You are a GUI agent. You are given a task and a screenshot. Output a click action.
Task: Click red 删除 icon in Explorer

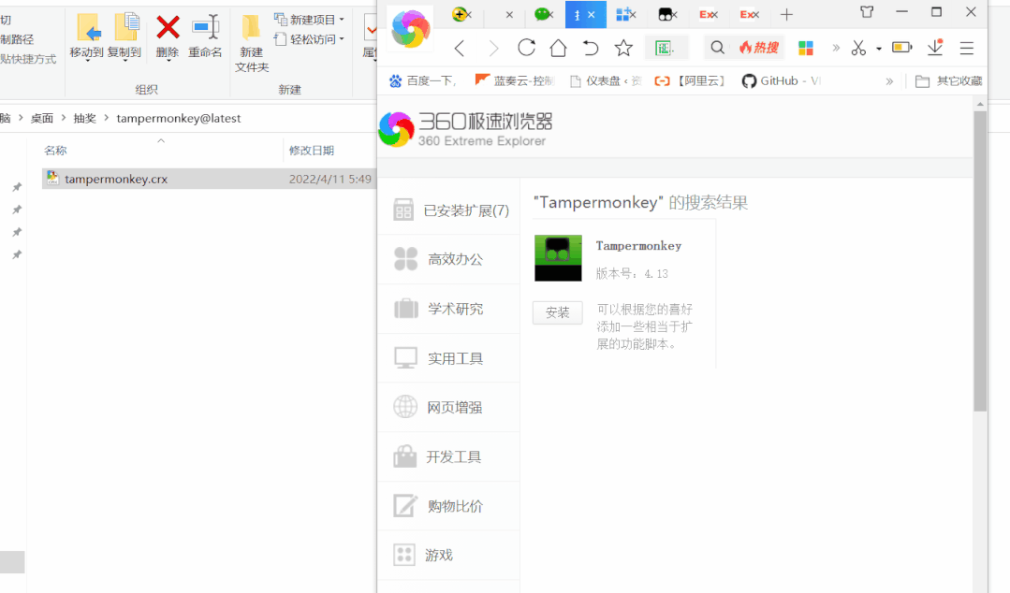click(x=168, y=36)
